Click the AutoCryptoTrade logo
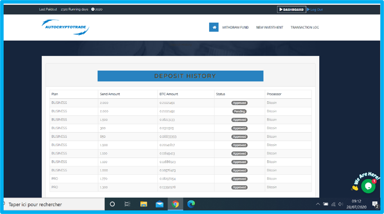Screen dimensions: 384x214 pyautogui.click(x=66, y=27)
